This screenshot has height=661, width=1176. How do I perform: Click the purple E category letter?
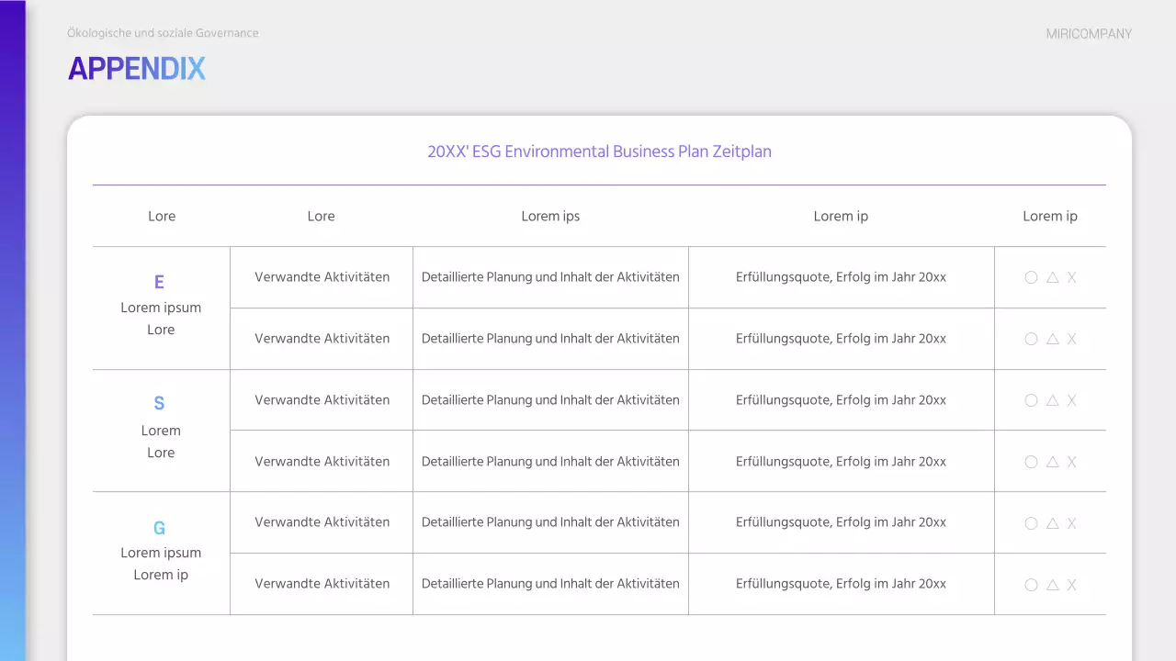[x=160, y=282]
